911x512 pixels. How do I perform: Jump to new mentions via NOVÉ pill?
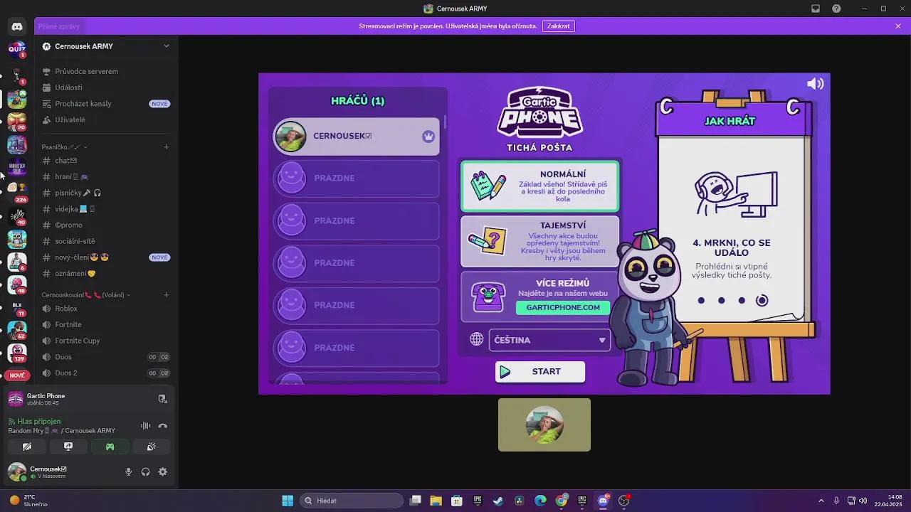point(17,375)
